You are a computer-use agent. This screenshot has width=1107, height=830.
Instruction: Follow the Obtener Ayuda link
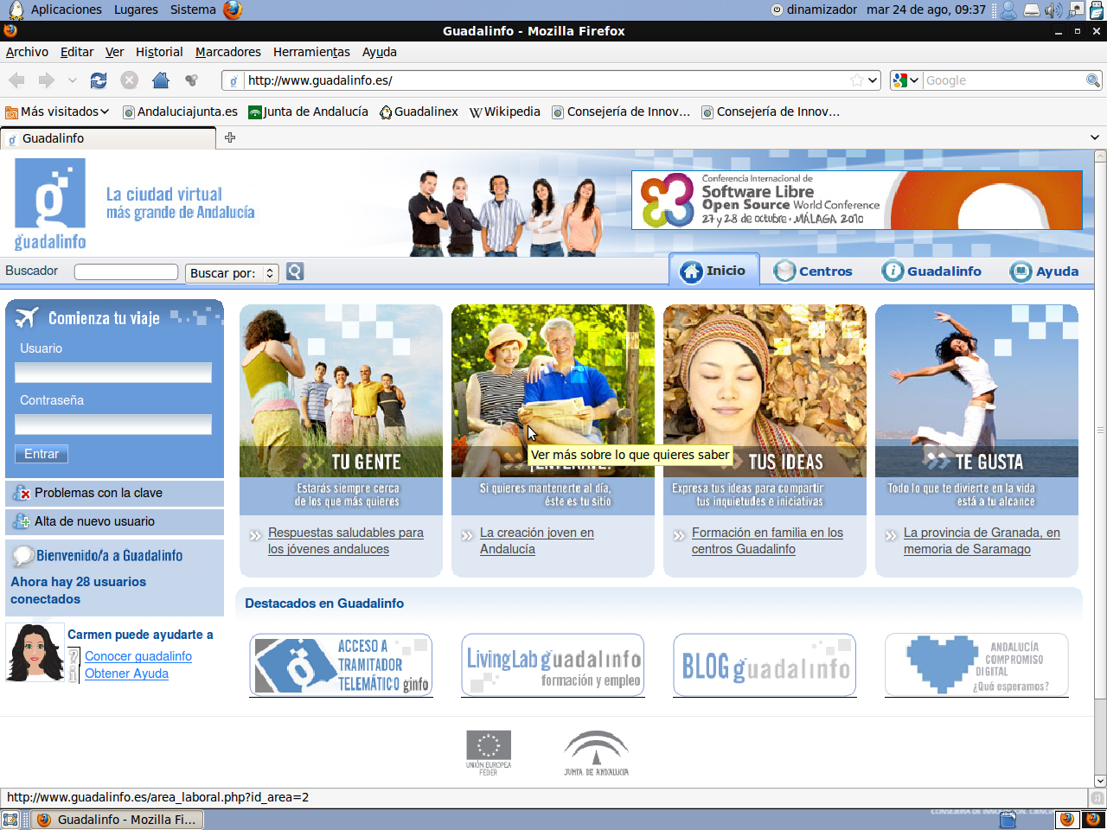pyautogui.click(x=126, y=674)
